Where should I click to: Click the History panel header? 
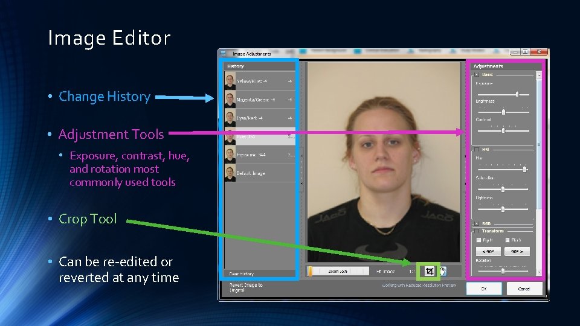(x=260, y=66)
